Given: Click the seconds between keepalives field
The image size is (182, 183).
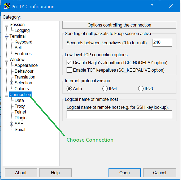Looking at the screenshot, I should [162, 42].
